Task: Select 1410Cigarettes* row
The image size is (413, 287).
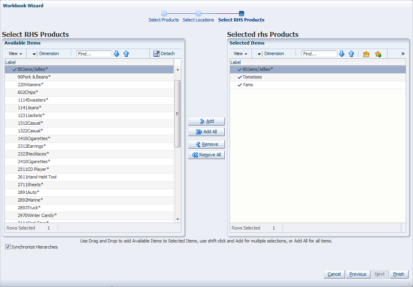Action: pos(89,138)
